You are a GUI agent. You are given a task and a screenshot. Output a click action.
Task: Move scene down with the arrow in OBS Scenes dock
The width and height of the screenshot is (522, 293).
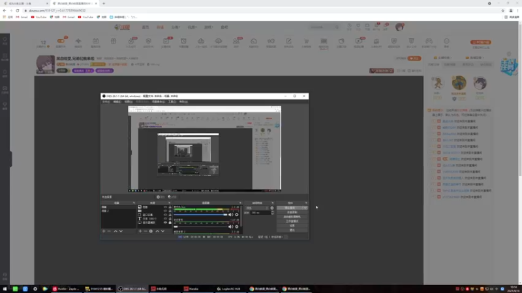tap(121, 231)
